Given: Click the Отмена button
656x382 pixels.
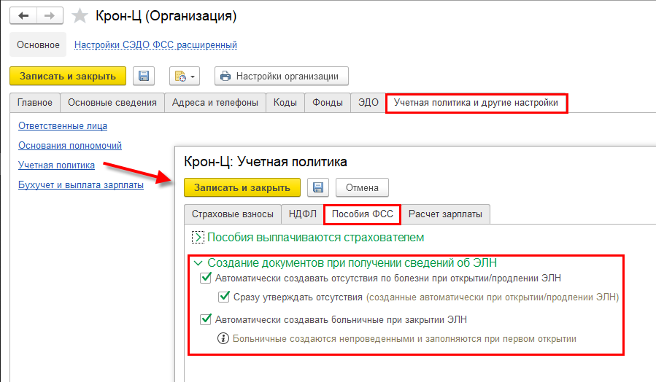Looking at the screenshot, I should click(362, 187).
